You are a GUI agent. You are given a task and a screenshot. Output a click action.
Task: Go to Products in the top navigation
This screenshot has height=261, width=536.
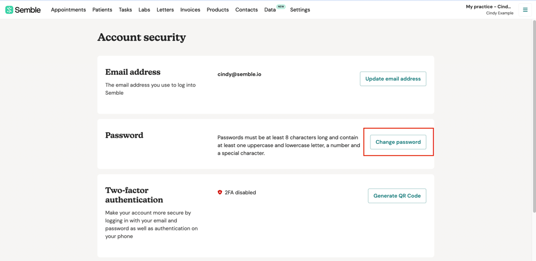[x=218, y=10]
